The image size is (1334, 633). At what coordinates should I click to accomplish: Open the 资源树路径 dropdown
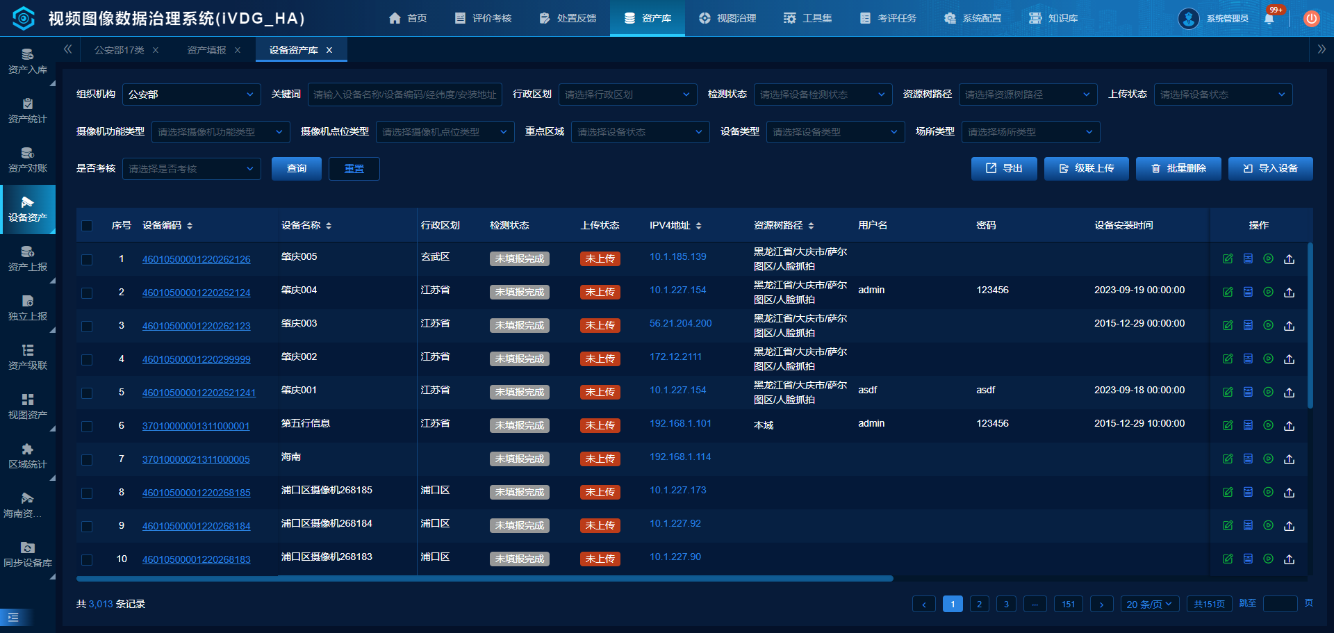[1028, 94]
